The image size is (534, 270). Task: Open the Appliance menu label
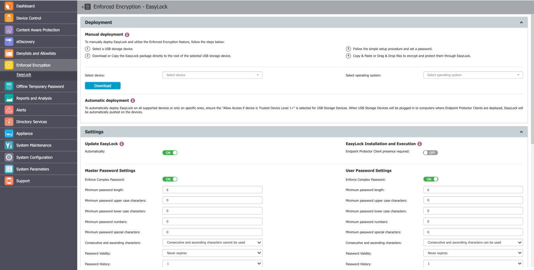[x=24, y=133]
